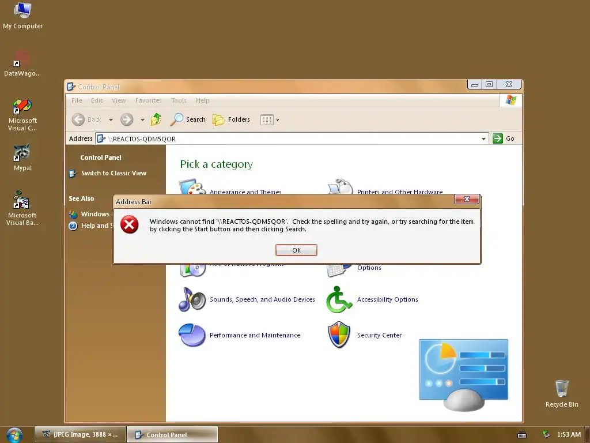The image size is (590, 443).
Task: Click the 1:53 AM taskbar clock
Action: point(569,434)
